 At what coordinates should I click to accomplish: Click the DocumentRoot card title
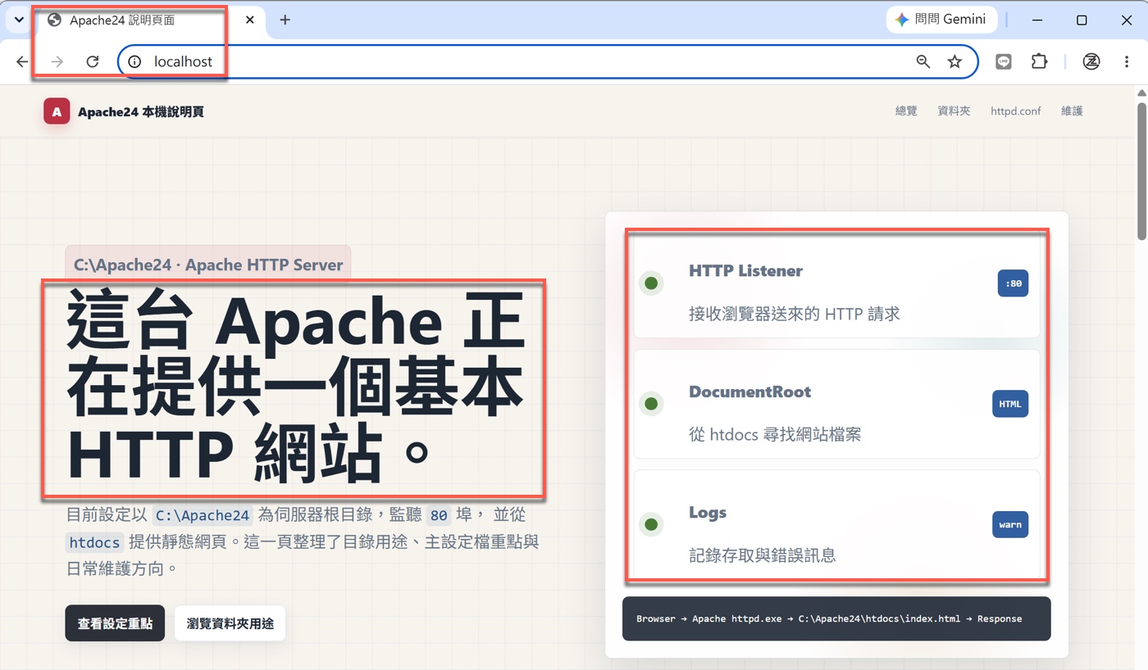click(749, 392)
